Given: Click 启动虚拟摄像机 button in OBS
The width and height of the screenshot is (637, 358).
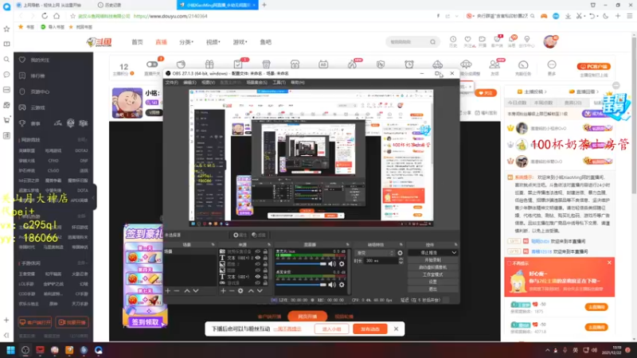Looking at the screenshot, I should (x=433, y=267).
